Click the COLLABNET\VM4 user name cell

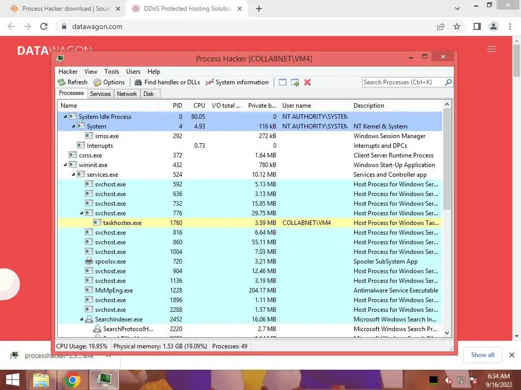(307, 223)
